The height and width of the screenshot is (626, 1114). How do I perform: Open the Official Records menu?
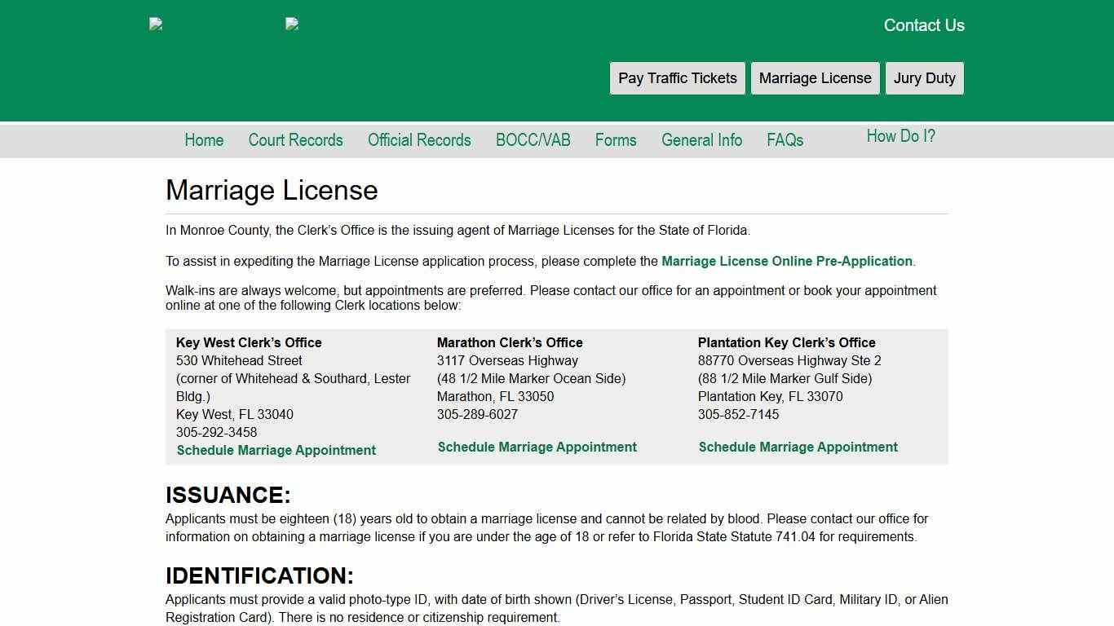tap(418, 140)
